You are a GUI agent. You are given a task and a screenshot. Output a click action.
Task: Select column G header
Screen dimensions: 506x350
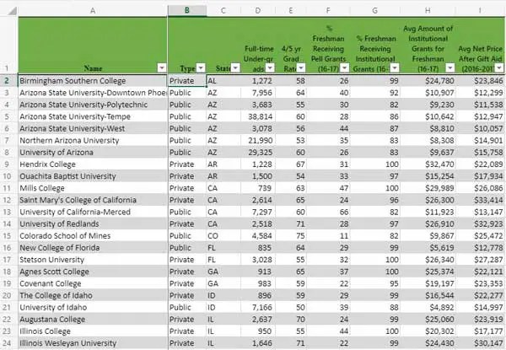point(374,11)
